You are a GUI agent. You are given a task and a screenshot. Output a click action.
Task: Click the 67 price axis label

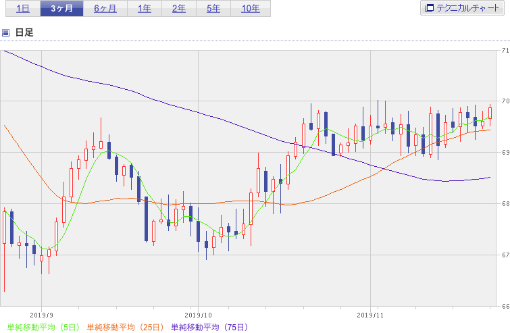[505, 255]
